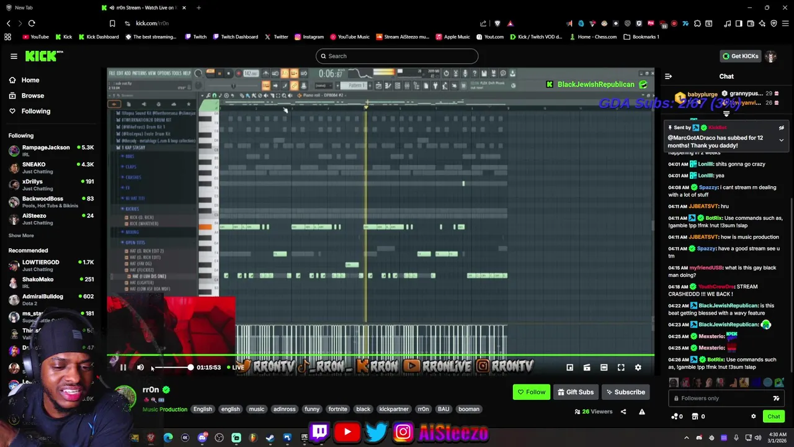Open LOWTIERGOD recommended channel

(x=51, y=265)
